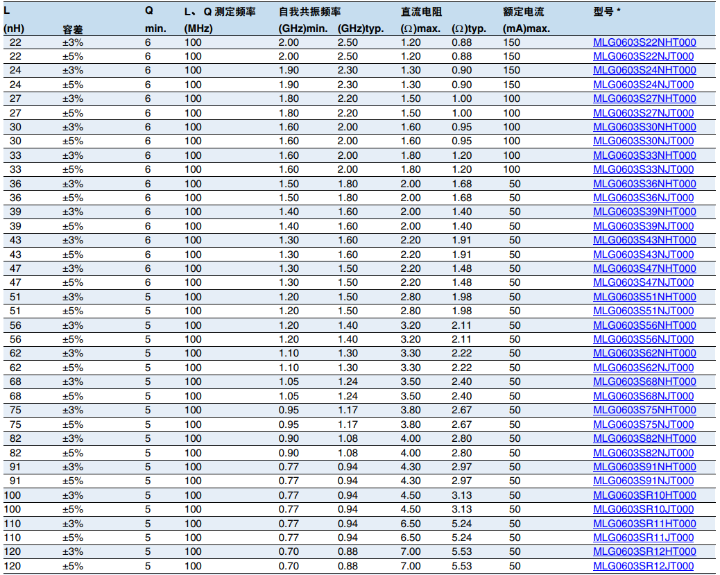Click the 6.50 max resistance in the MLG0603SR11HT000 row
The height and width of the screenshot is (575, 720).
411,524
